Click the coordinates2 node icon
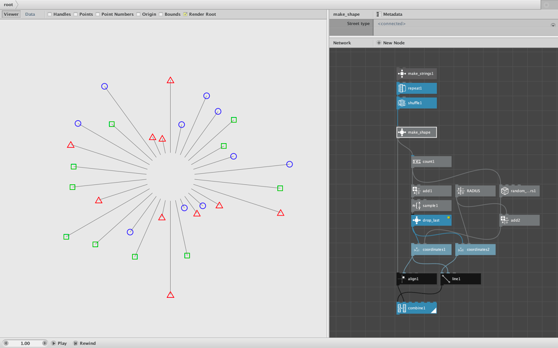The image size is (558, 348). (x=460, y=249)
